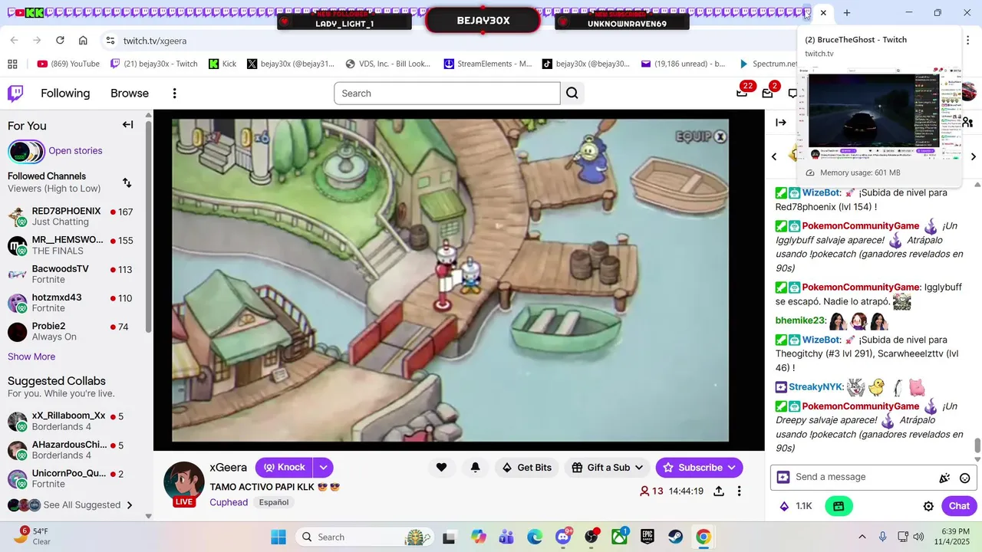
Task: Open notifications inbox with 2 badge
Action: (767, 93)
